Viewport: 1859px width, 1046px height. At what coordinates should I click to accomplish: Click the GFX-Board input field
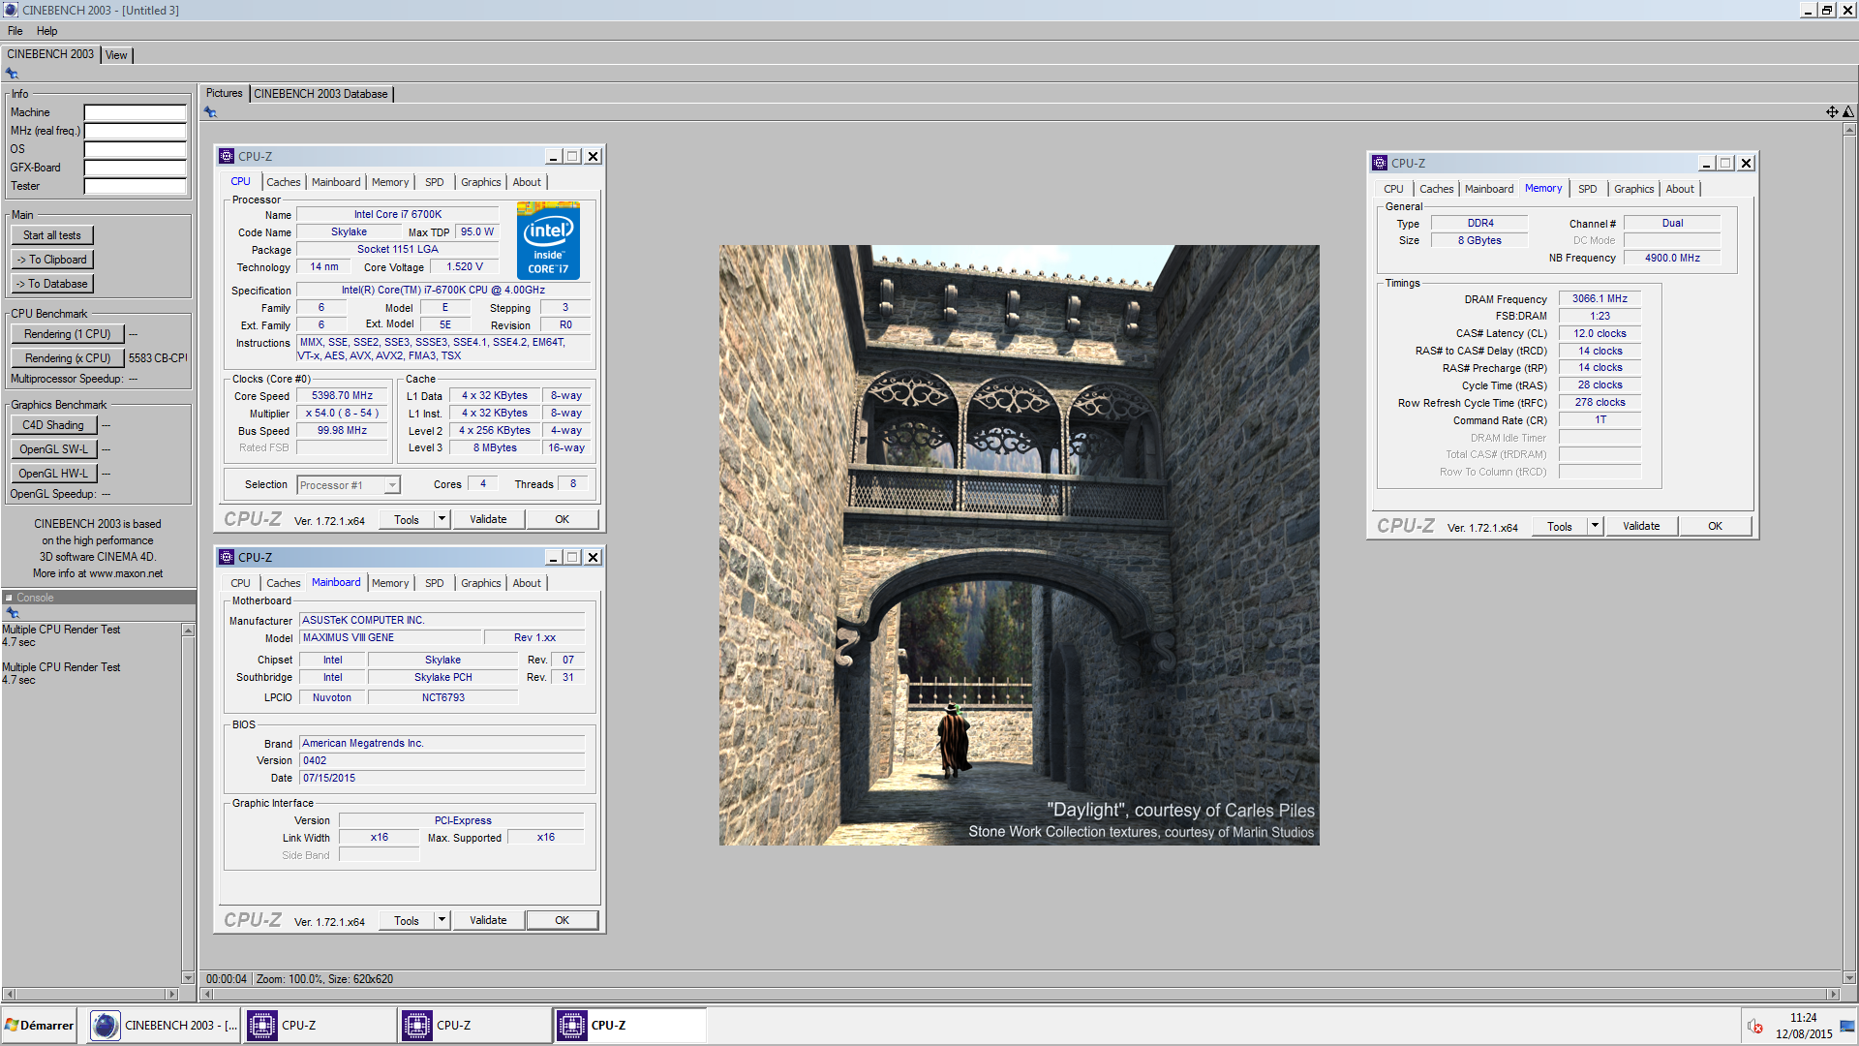[x=135, y=168]
